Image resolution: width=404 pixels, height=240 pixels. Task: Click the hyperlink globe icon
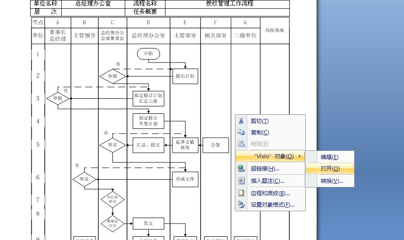click(241, 169)
